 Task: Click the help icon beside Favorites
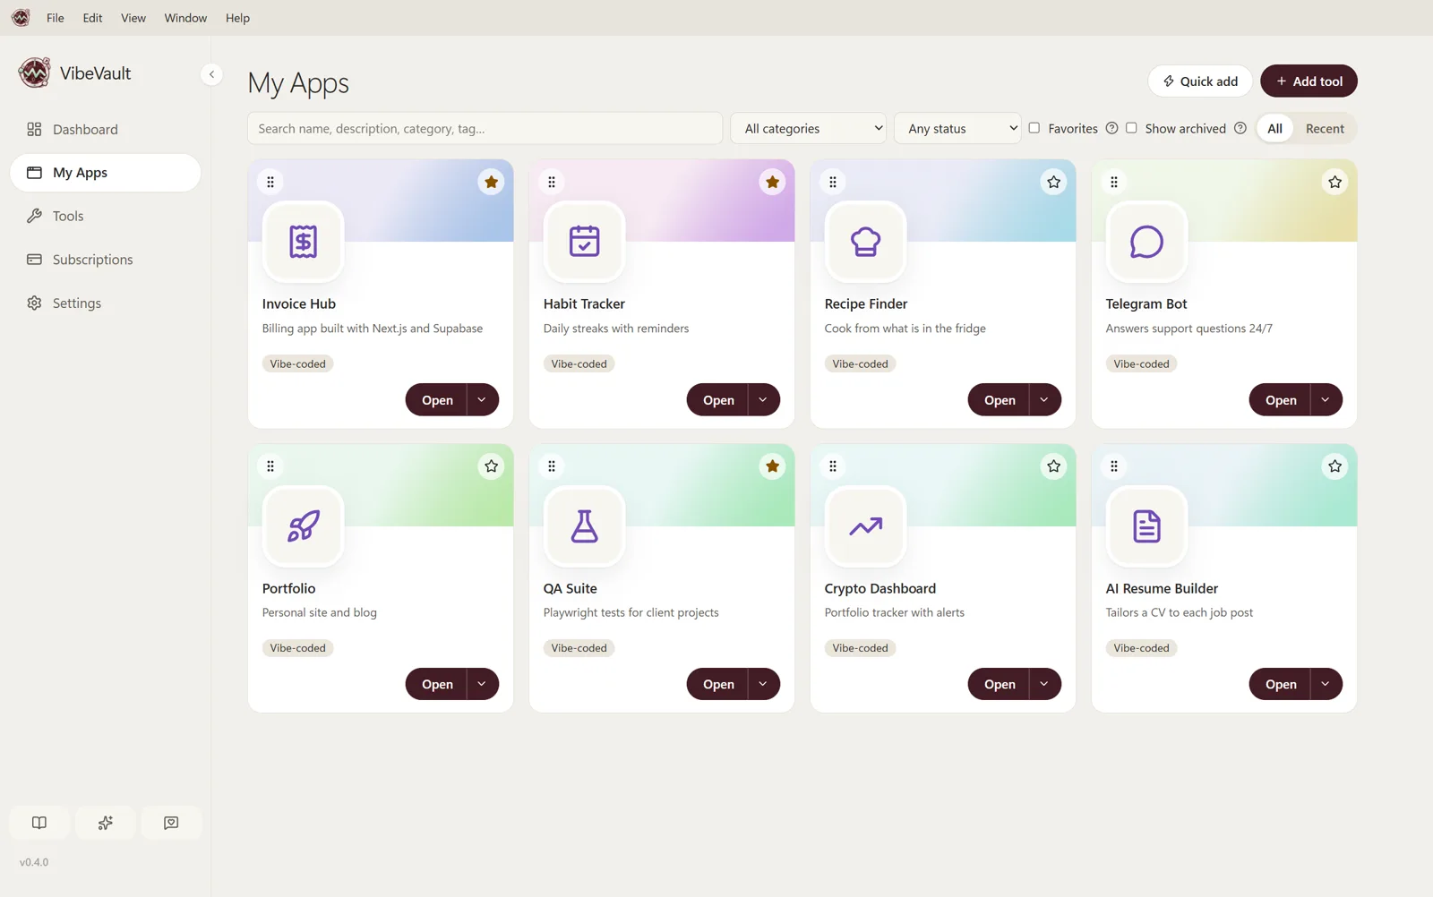pos(1111,128)
